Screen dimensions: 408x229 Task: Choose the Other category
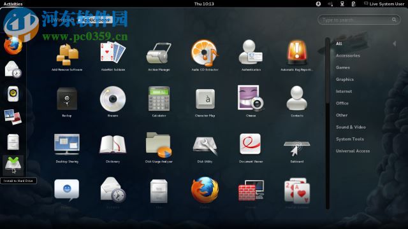(342, 115)
